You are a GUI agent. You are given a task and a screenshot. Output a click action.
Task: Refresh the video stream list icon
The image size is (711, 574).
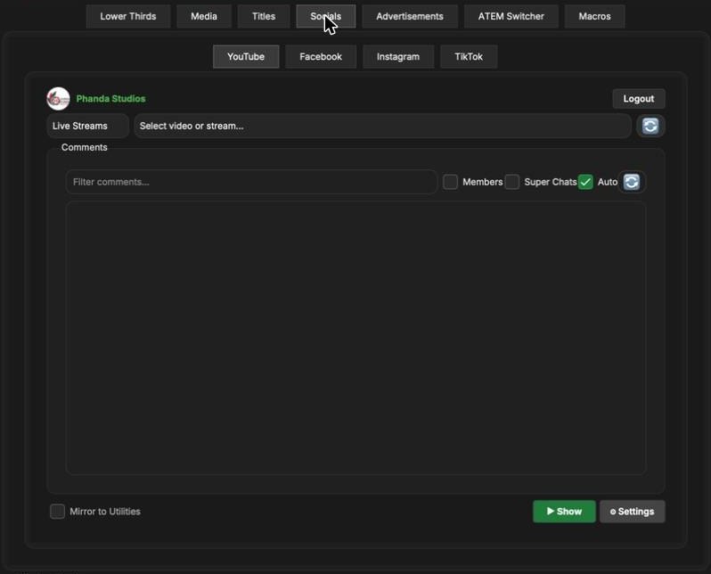(650, 127)
